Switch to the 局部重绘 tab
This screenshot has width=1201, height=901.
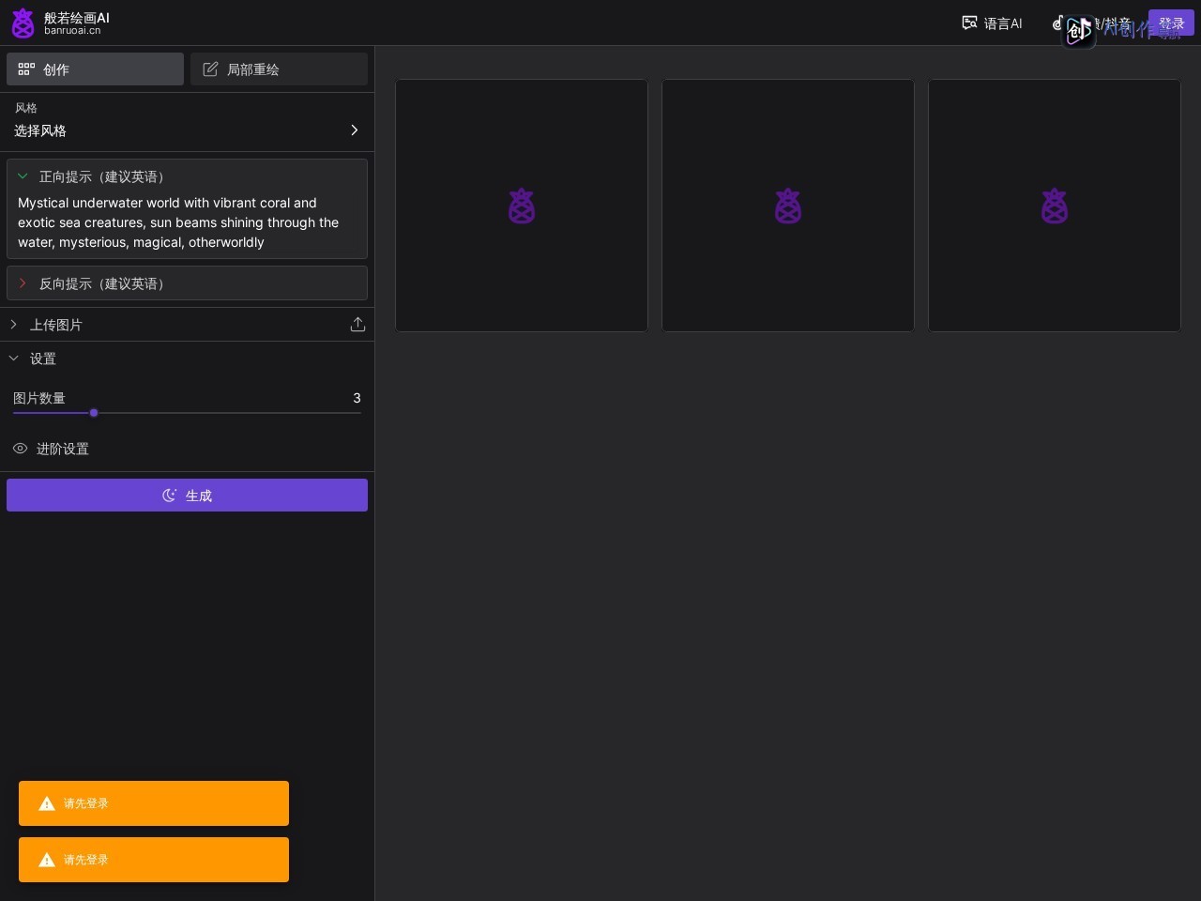coord(279,69)
